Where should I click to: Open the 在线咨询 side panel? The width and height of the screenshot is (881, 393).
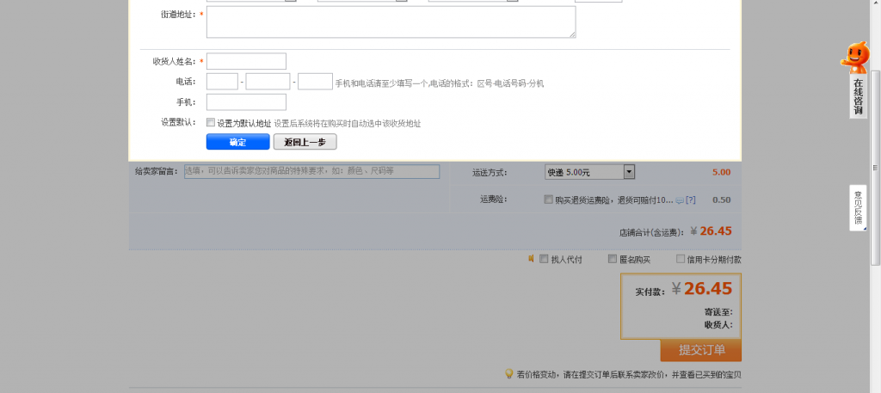[858, 96]
